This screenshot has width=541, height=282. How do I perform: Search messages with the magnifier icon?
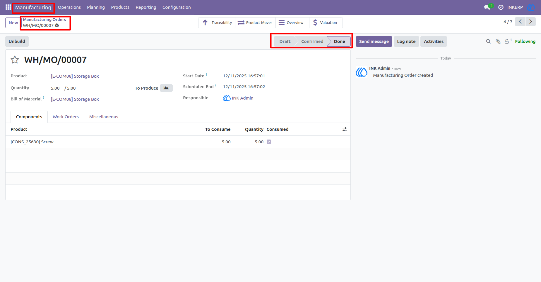click(x=488, y=41)
